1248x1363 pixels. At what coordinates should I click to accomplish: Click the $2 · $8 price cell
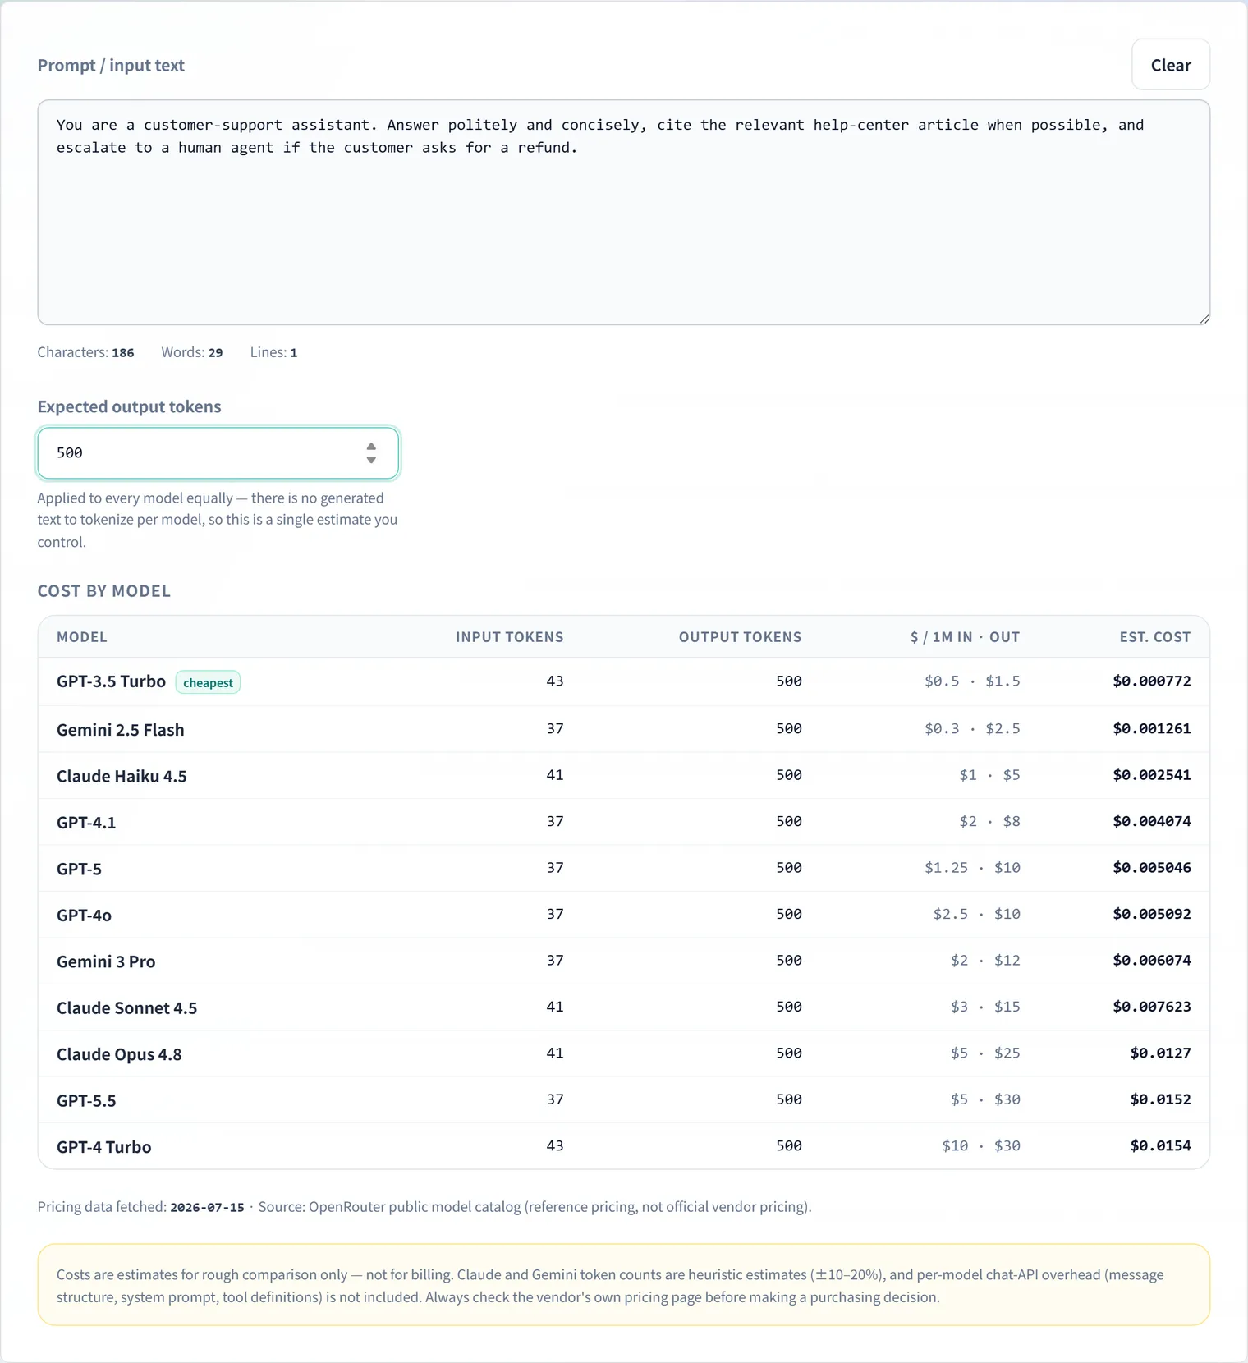(x=989, y=821)
